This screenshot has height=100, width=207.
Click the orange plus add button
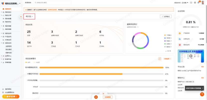[96, 97]
